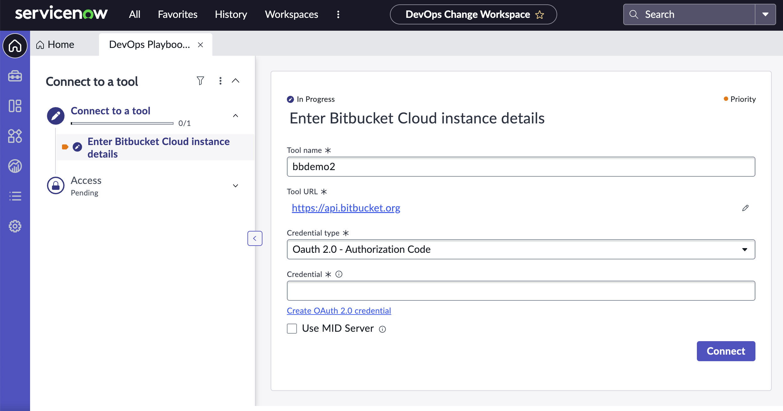Click the 0/1 progress bar
Image resolution: width=783 pixels, height=411 pixels.
122,123
